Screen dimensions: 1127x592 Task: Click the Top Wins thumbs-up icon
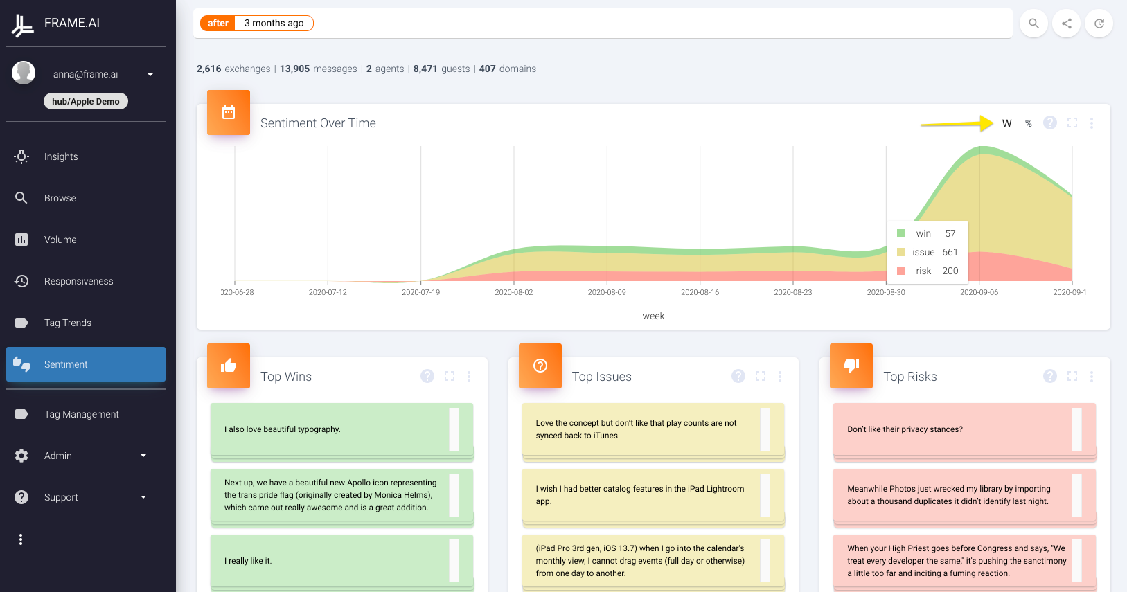point(229,366)
